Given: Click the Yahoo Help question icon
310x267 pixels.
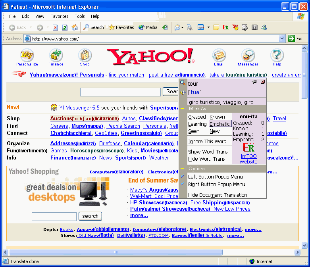Looking at the screenshot, I should tap(277, 55).
